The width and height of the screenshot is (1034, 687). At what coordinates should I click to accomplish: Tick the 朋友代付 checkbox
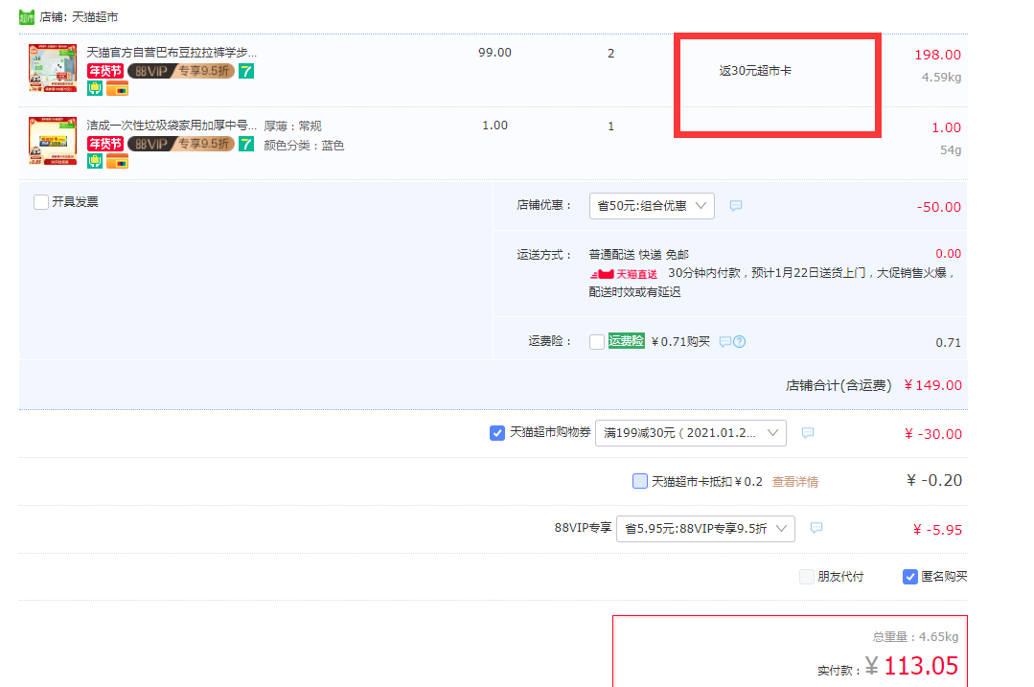point(807,577)
